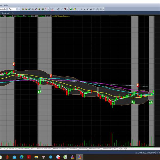Click the green chart picture icon
The image size is (160, 160).
coord(43,9)
